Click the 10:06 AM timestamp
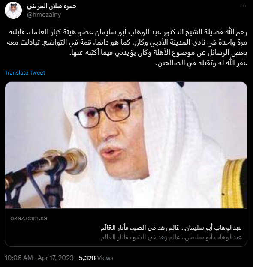 (x=19, y=258)
